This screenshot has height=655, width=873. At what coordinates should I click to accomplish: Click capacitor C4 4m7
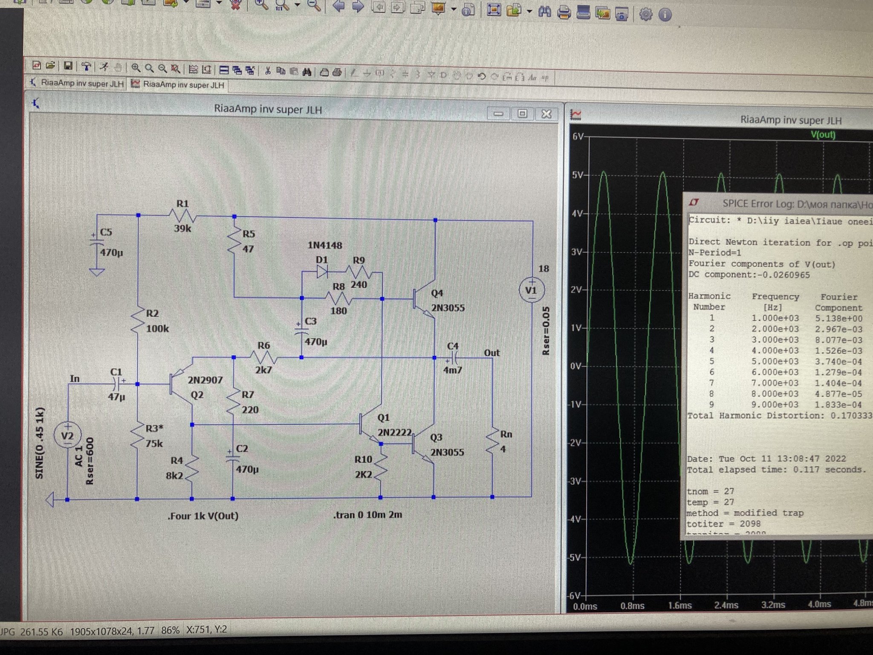(453, 357)
